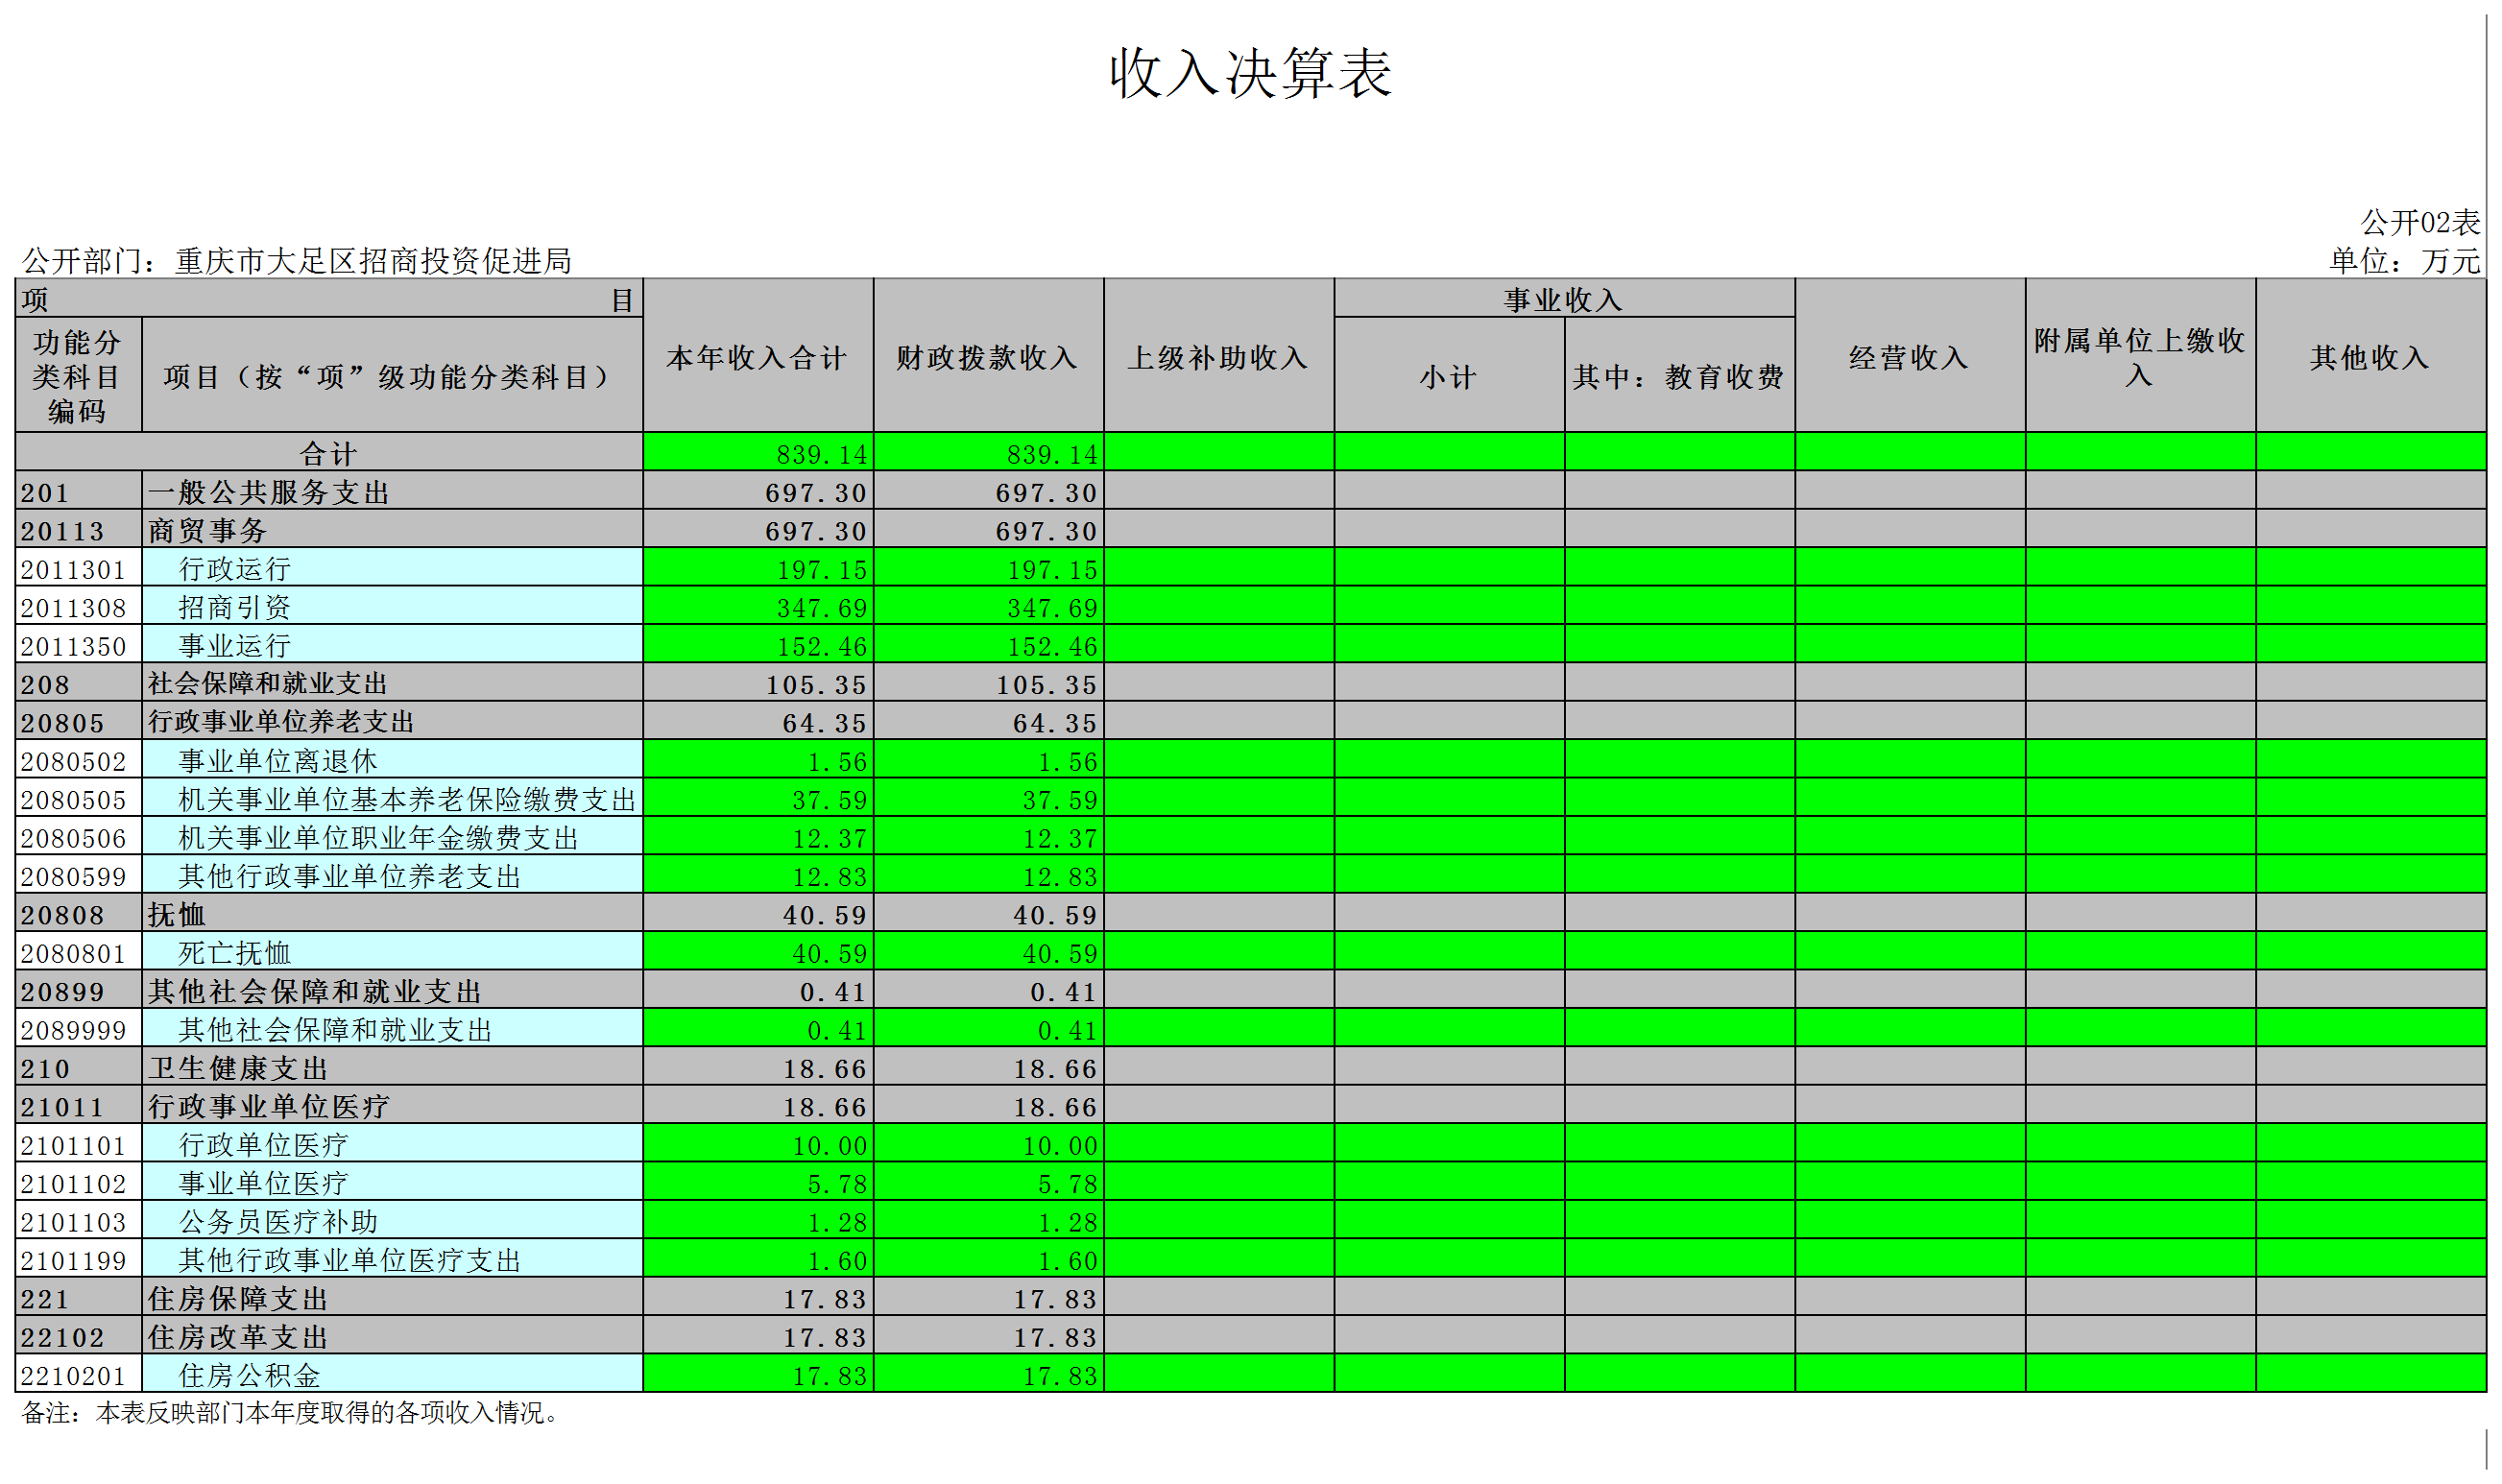The width and height of the screenshot is (2502, 1484).
Task: Click the 小计 sub-header
Action: (1448, 377)
